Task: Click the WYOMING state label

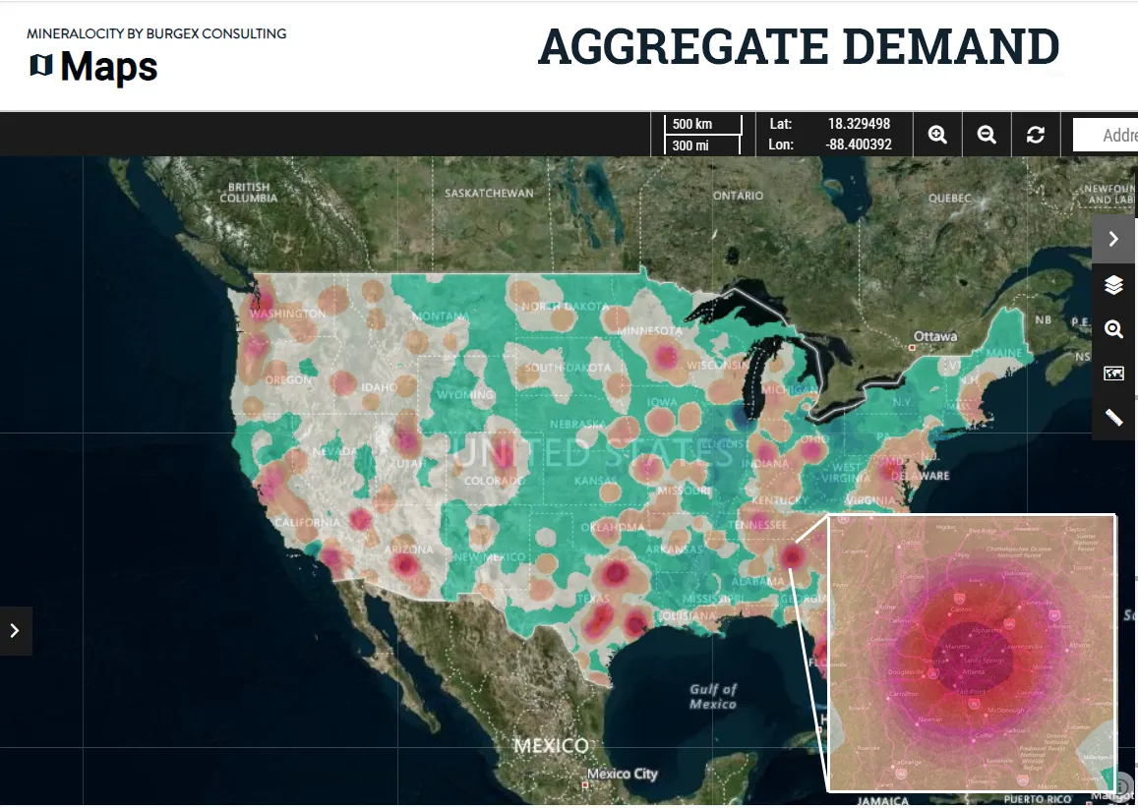Action: coord(465,395)
